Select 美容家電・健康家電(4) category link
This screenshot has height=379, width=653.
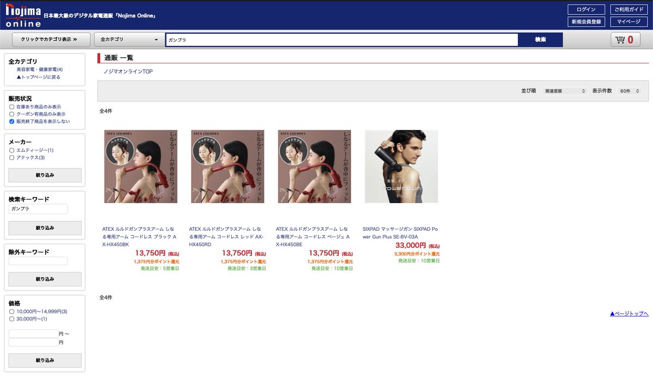click(40, 70)
